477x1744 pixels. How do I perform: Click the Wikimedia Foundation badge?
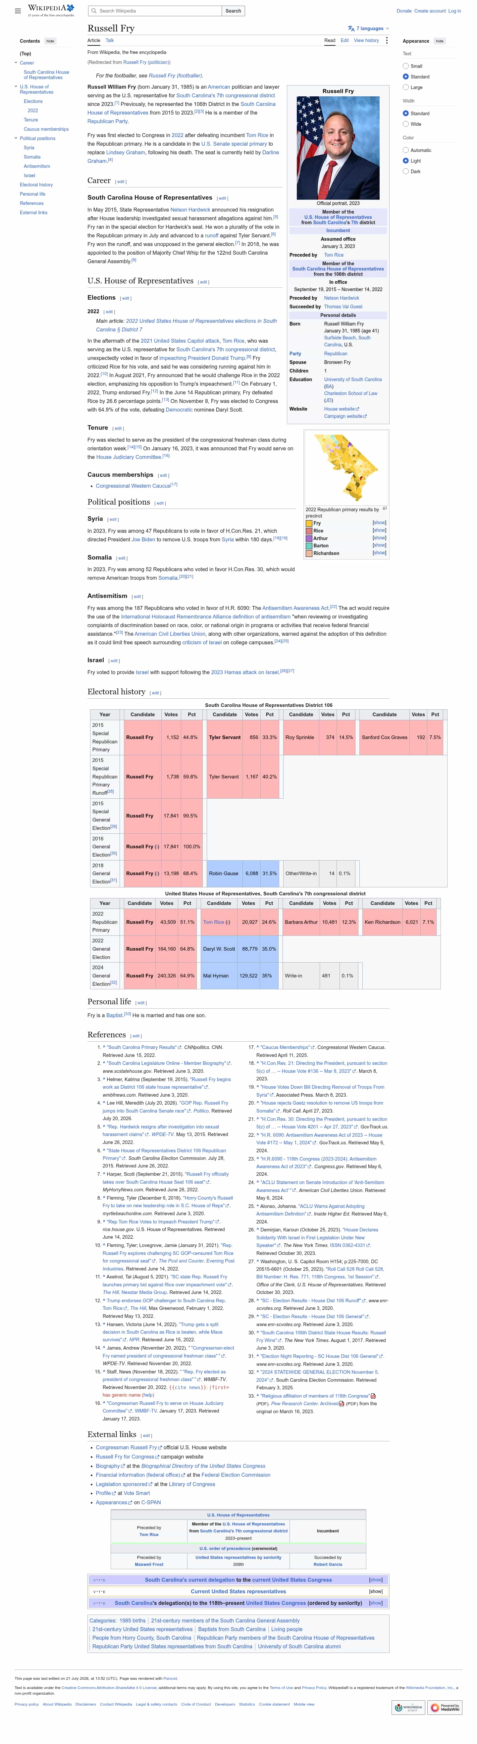pyautogui.click(x=408, y=1708)
